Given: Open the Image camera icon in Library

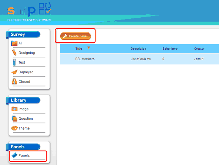Looking at the screenshot, I should pos(14,109).
